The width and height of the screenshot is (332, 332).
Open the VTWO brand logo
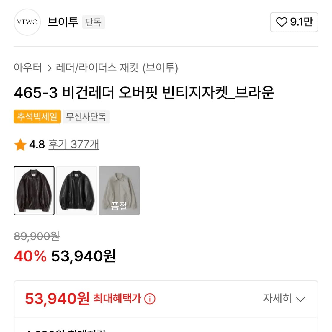tap(27, 22)
